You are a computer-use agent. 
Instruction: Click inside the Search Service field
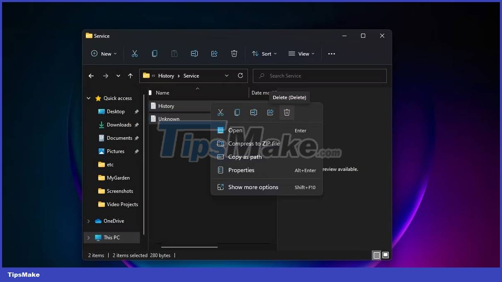coord(319,76)
